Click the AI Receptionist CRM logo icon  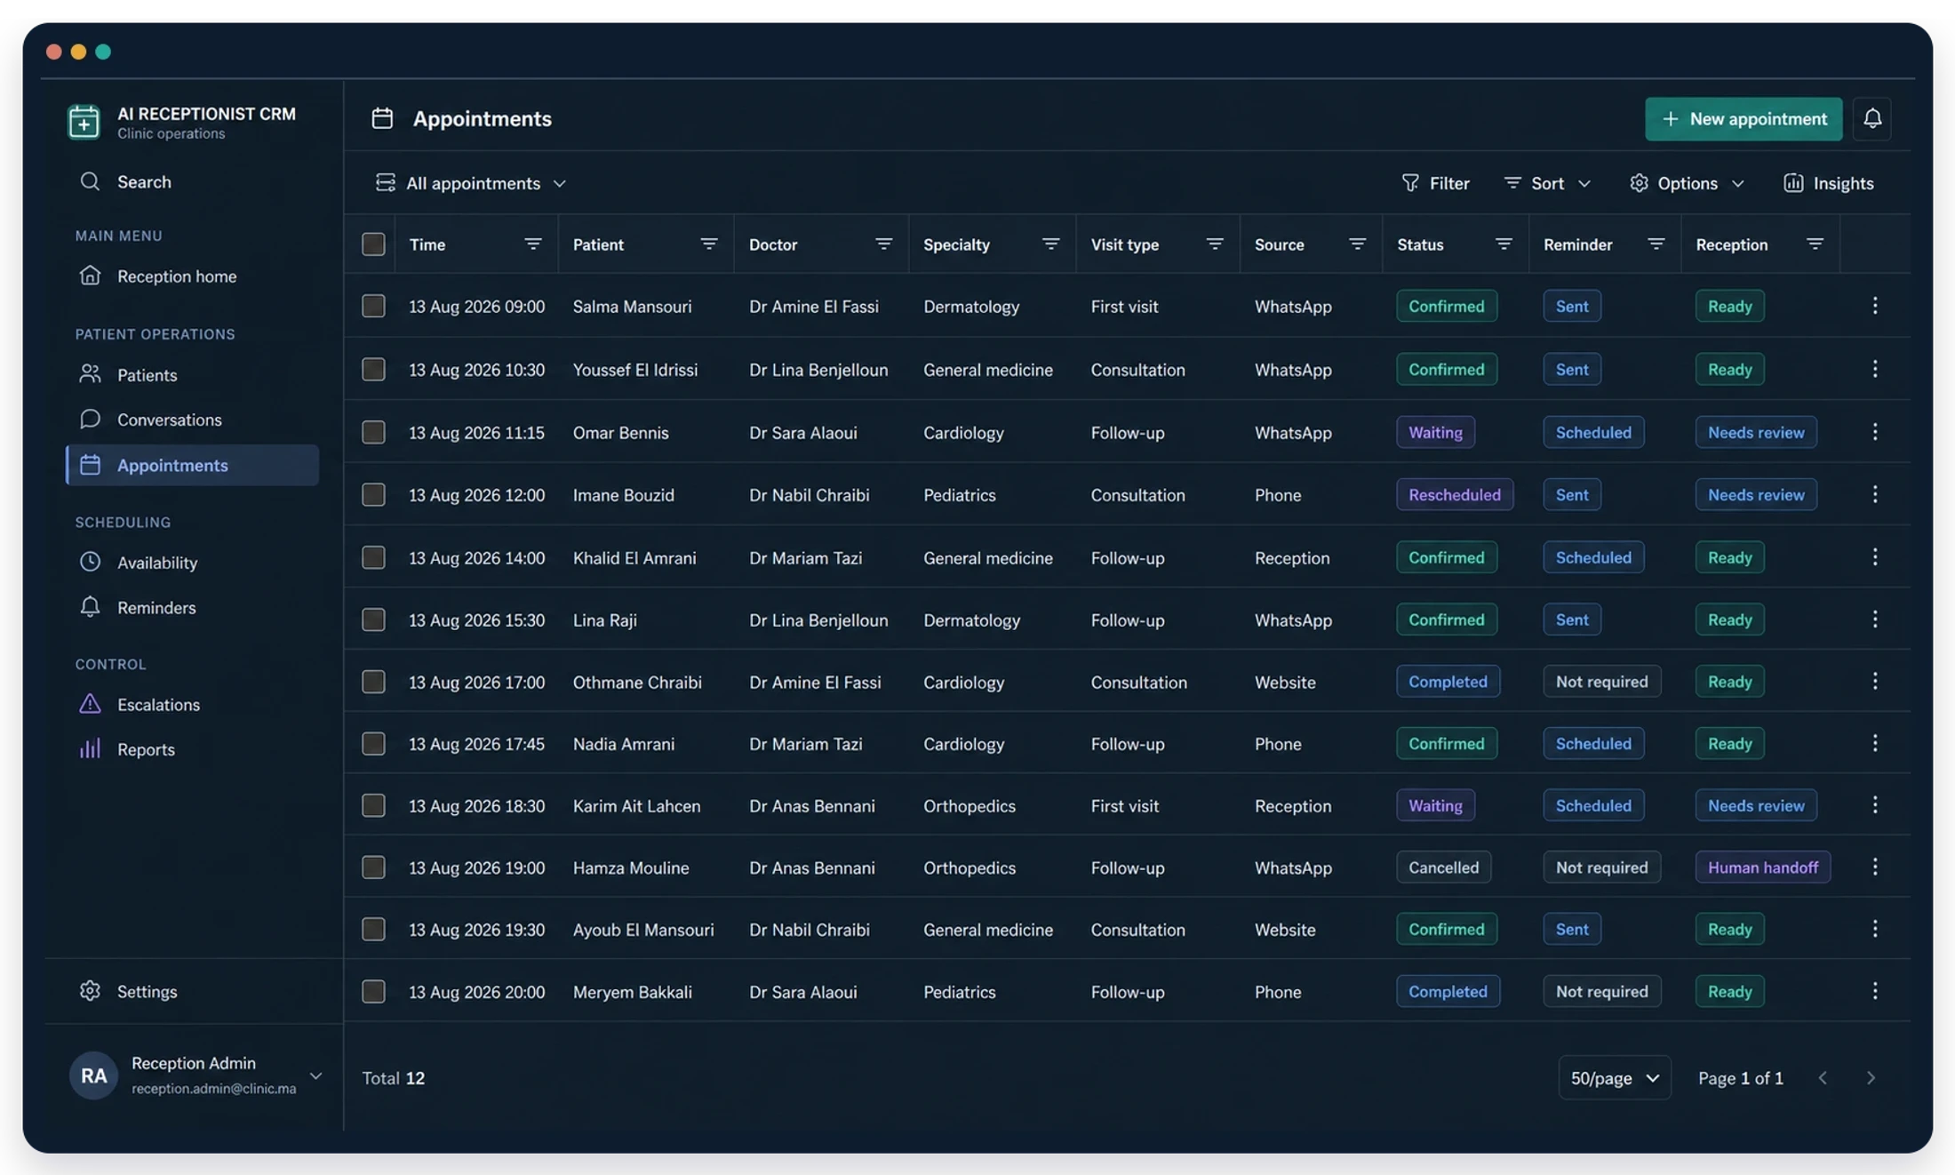point(84,122)
